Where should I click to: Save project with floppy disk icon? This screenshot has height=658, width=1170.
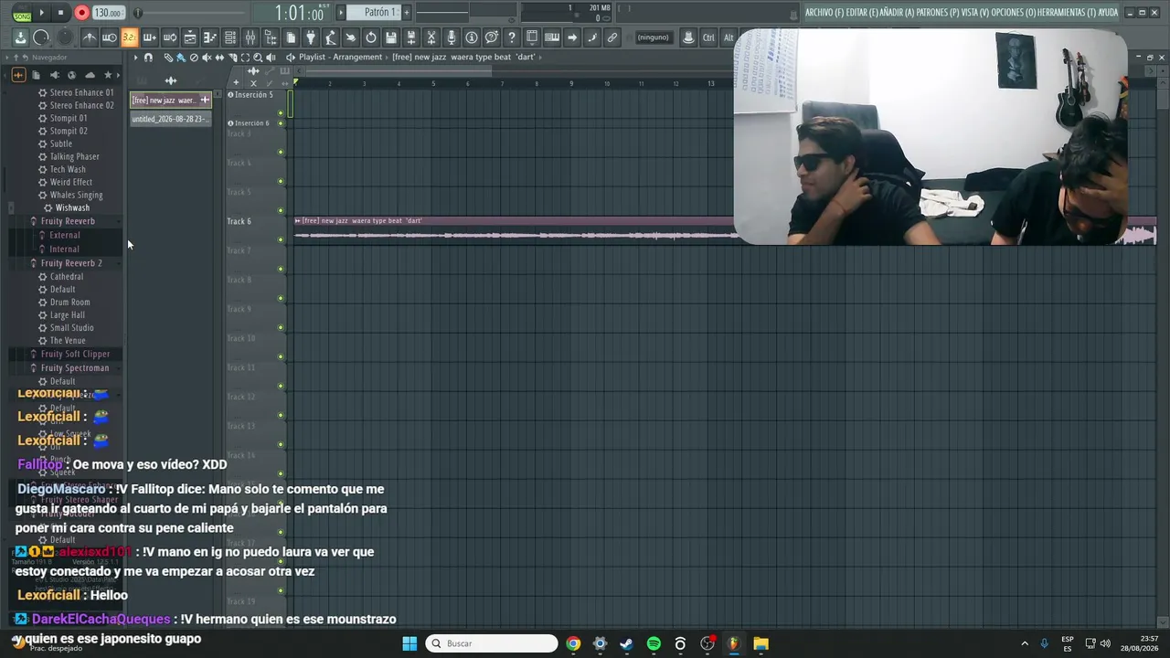pyautogui.click(x=391, y=37)
